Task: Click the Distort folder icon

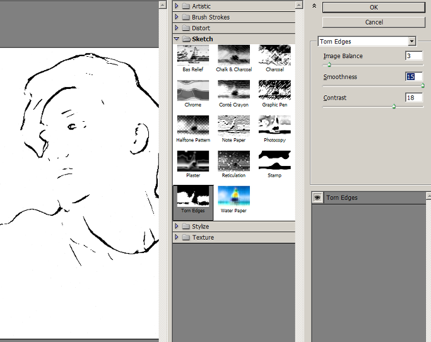Action: tap(186, 28)
